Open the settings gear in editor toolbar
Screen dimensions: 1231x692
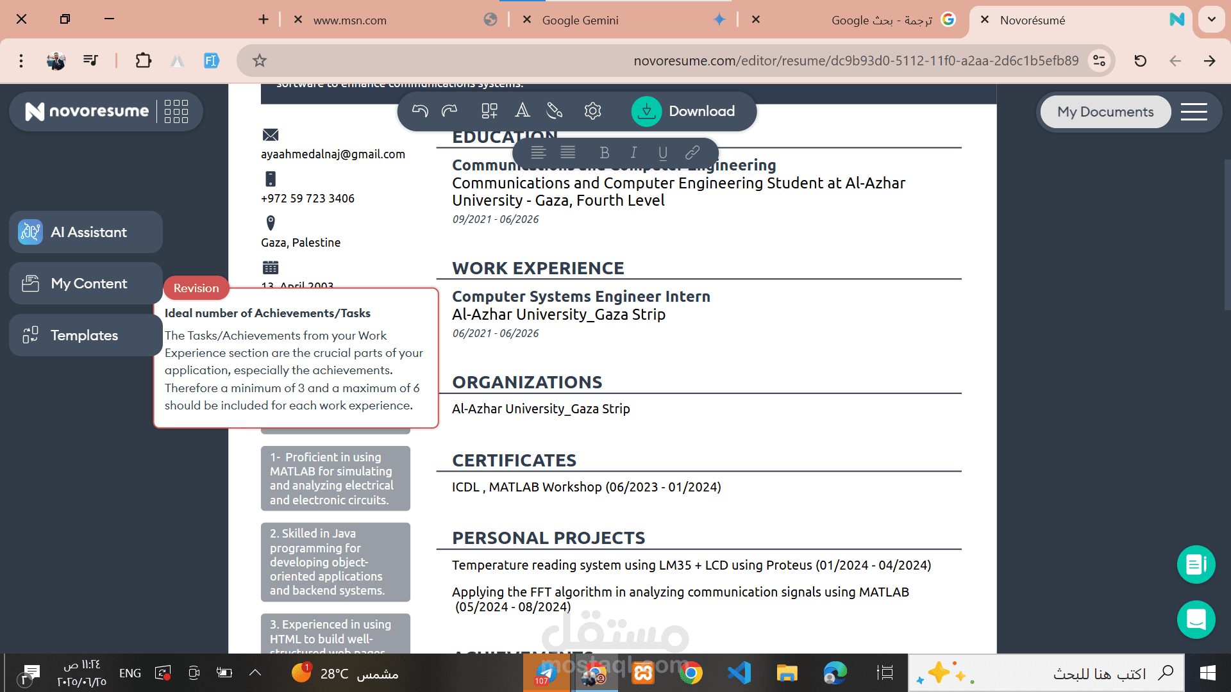point(593,111)
